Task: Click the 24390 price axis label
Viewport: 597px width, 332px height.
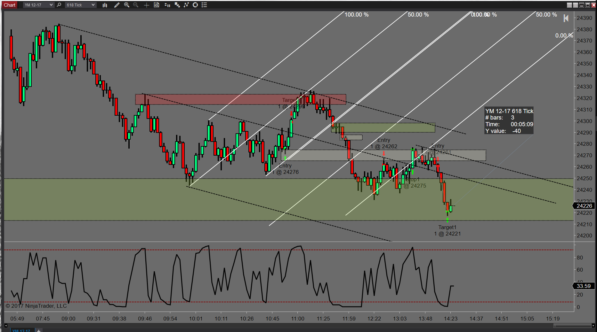Action: 584,18
